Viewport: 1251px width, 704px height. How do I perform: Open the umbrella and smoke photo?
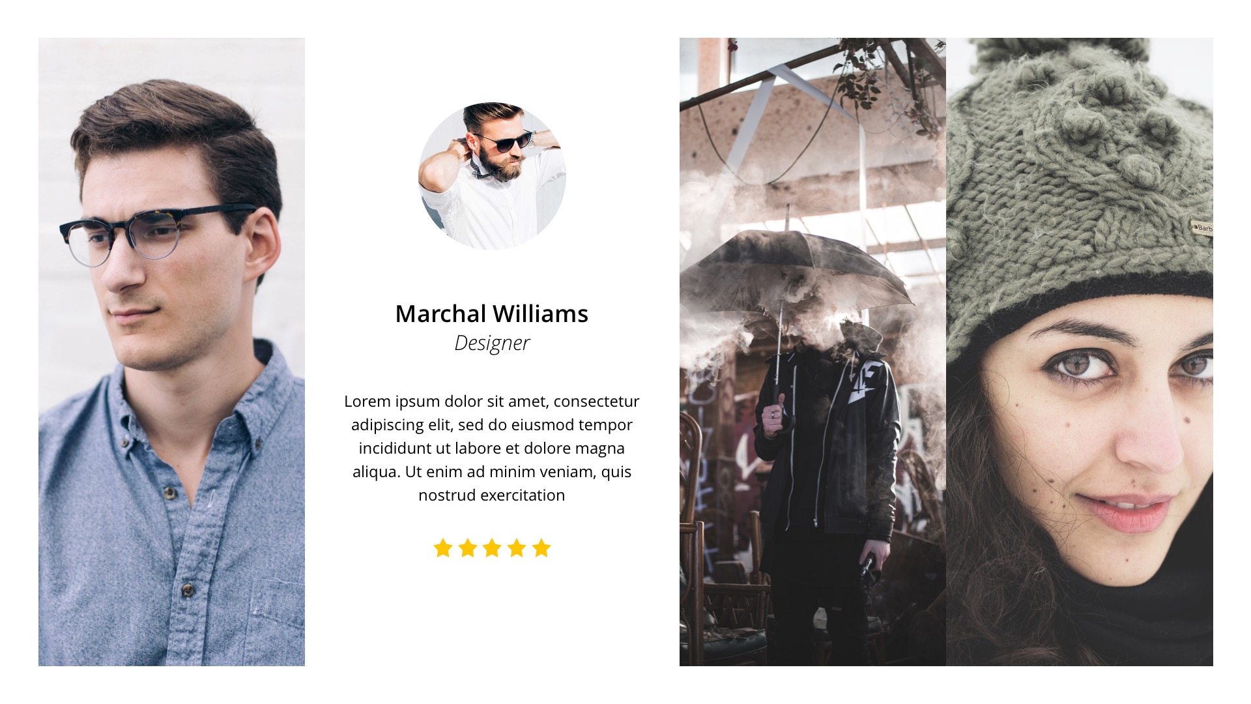812,352
